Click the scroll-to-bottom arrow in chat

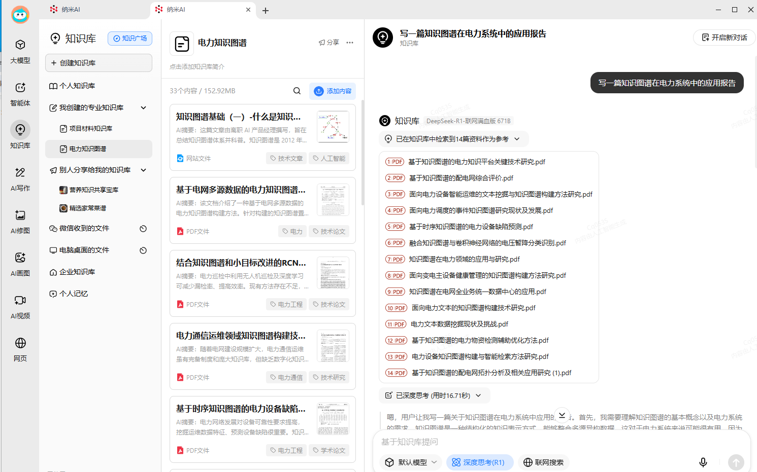[562, 415]
